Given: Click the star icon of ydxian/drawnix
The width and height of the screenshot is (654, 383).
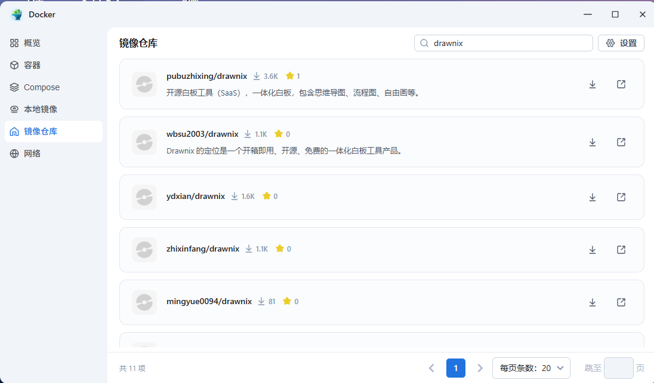Looking at the screenshot, I should point(267,196).
